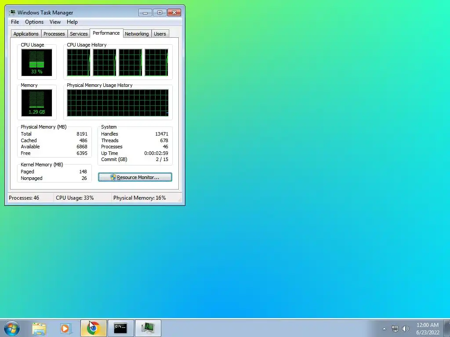Switch to the Applications tab
Image resolution: width=450 pixels, height=337 pixels.
[26, 33]
